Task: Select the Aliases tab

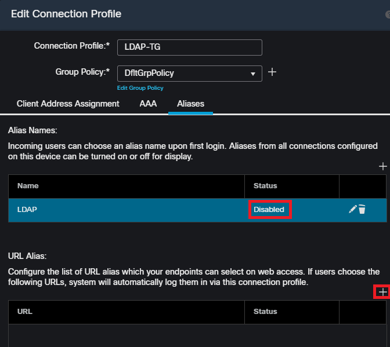Action: click(x=190, y=104)
